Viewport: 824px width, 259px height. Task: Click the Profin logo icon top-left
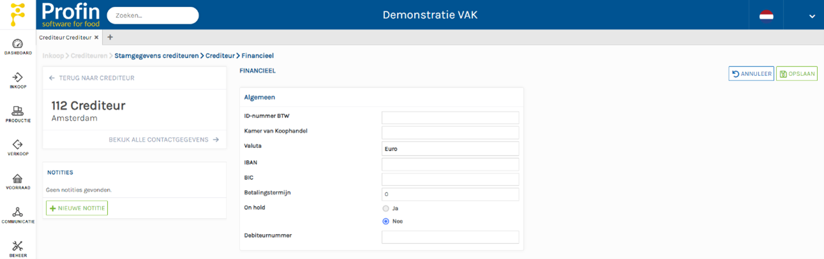coord(18,14)
